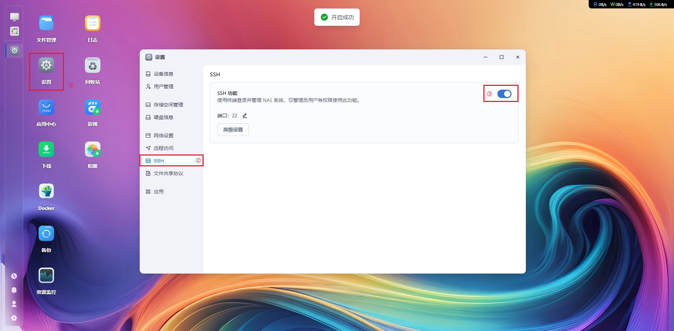The width and height of the screenshot is (674, 331).
Task: Open the 下载 download app icon
Action: (46, 150)
